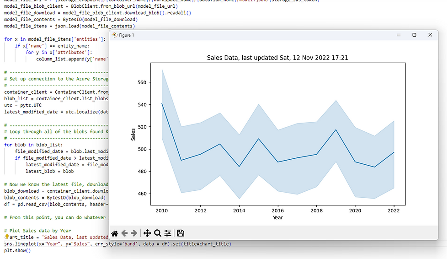Activate the Zoom to rectangle tool
Image resolution: width=448 pixels, height=259 pixels.
pyautogui.click(x=157, y=233)
